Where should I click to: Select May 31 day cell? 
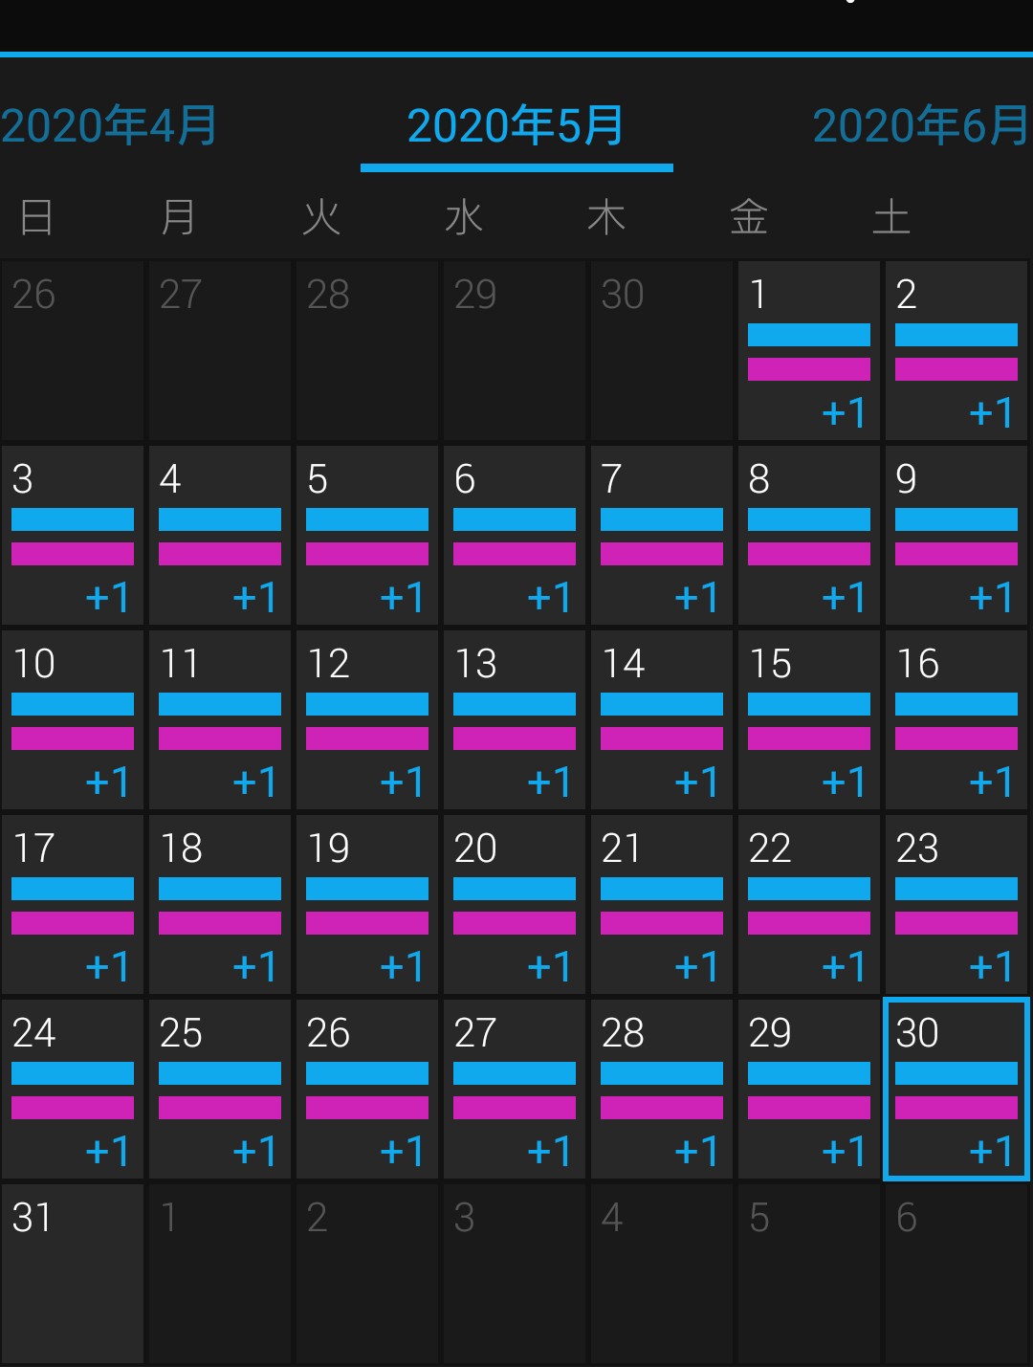click(73, 1272)
